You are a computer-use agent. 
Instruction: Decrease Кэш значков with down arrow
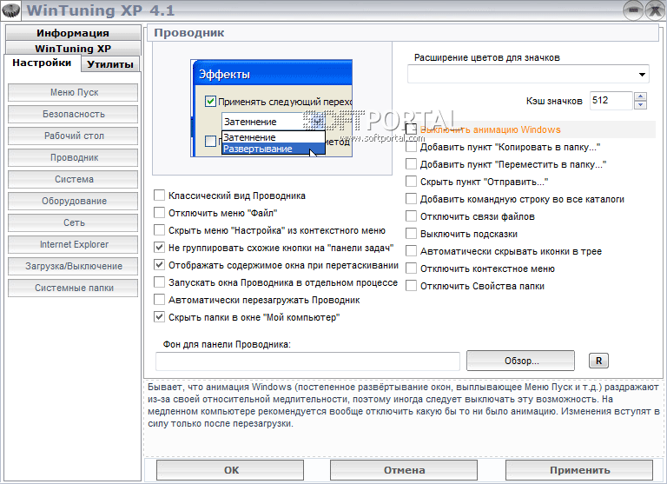pyautogui.click(x=640, y=105)
